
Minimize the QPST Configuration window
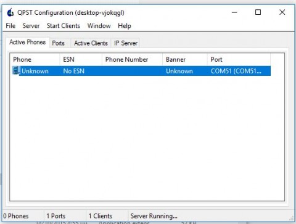pos(234,12)
